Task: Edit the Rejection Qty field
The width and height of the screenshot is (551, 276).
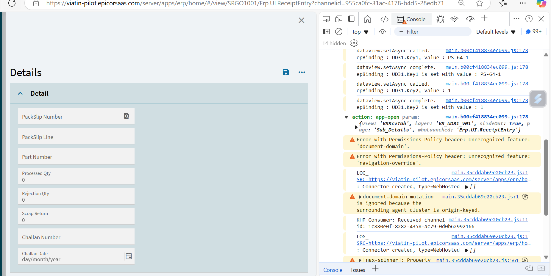Action: click(76, 197)
